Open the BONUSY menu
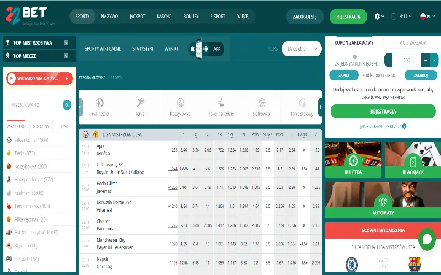Viewport: 441px width, 275px height. pyautogui.click(x=191, y=17)
